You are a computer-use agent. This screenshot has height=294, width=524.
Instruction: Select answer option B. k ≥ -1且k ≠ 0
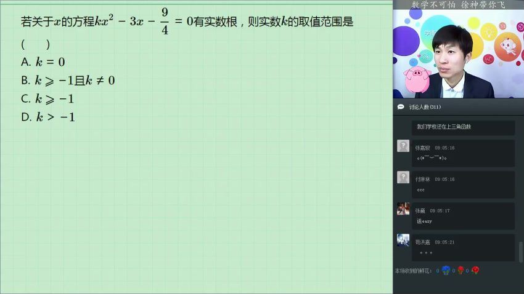click(68, 80)
